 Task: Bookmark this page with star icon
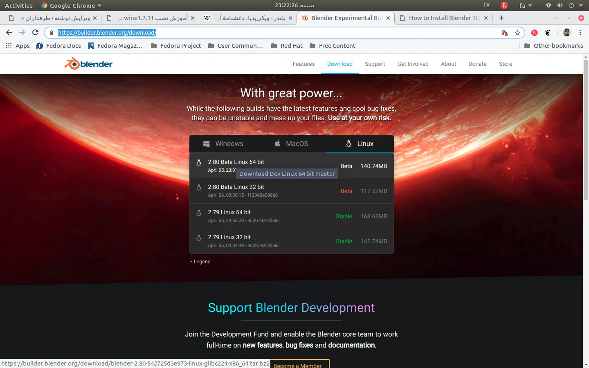[517, 33]
